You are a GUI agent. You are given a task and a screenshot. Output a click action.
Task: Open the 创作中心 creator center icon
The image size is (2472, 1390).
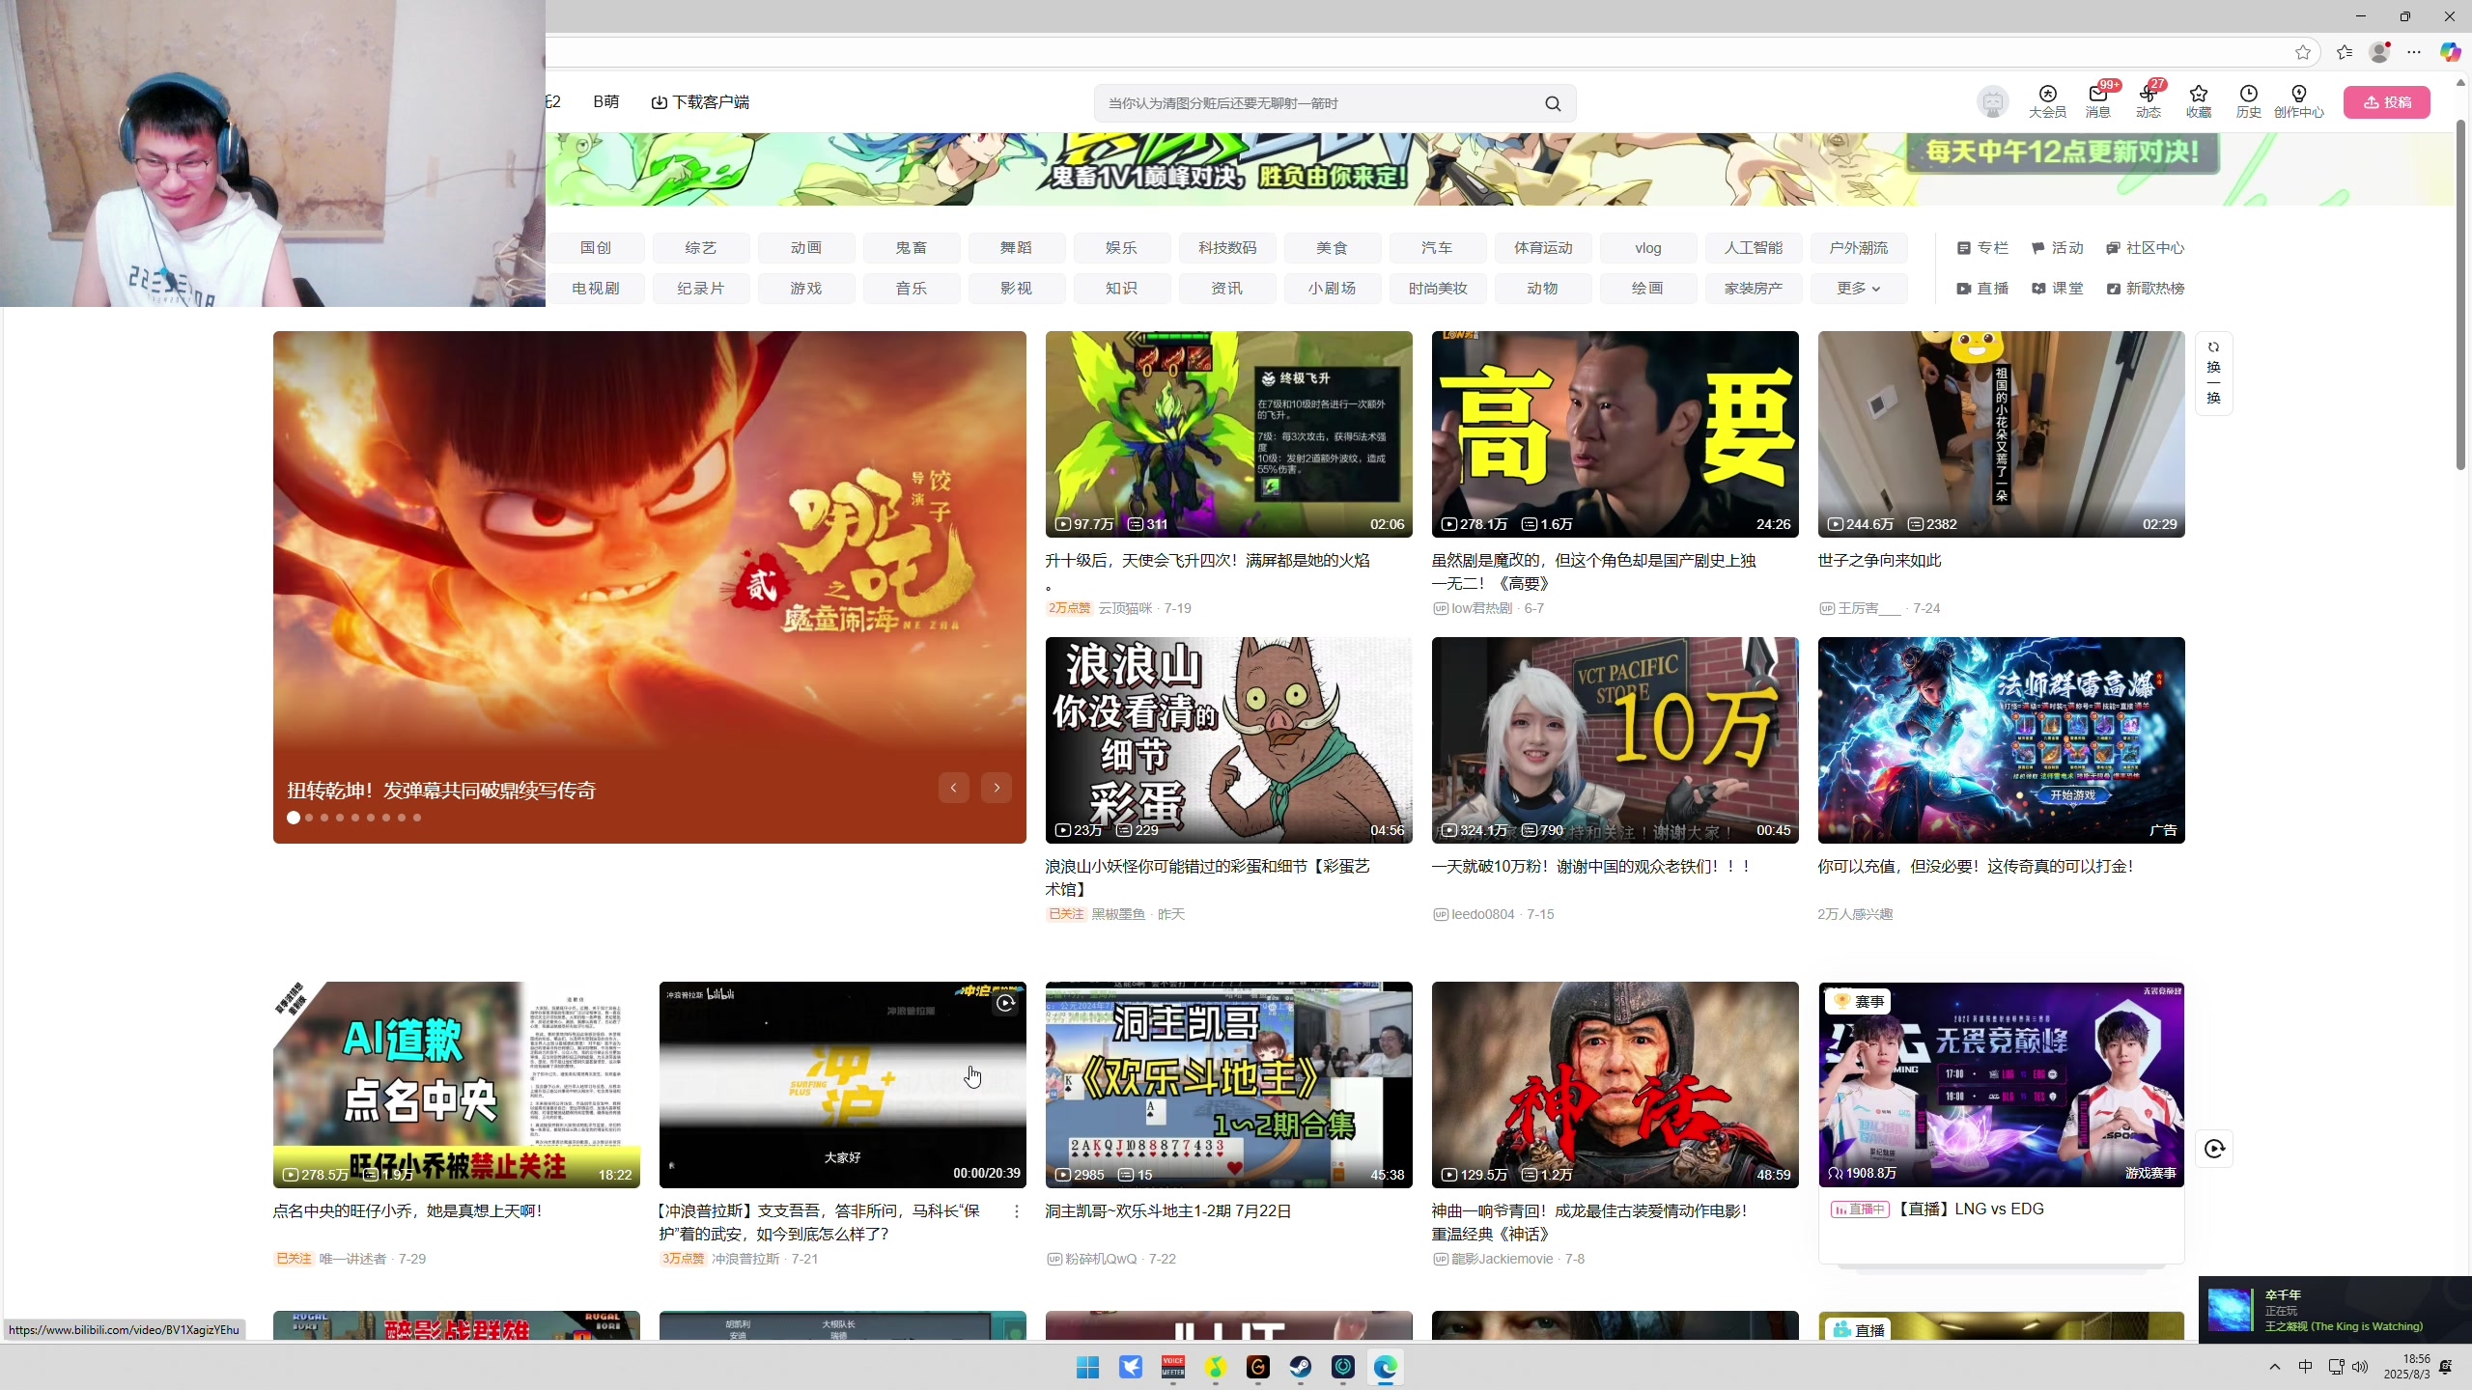pos(2299,101)
